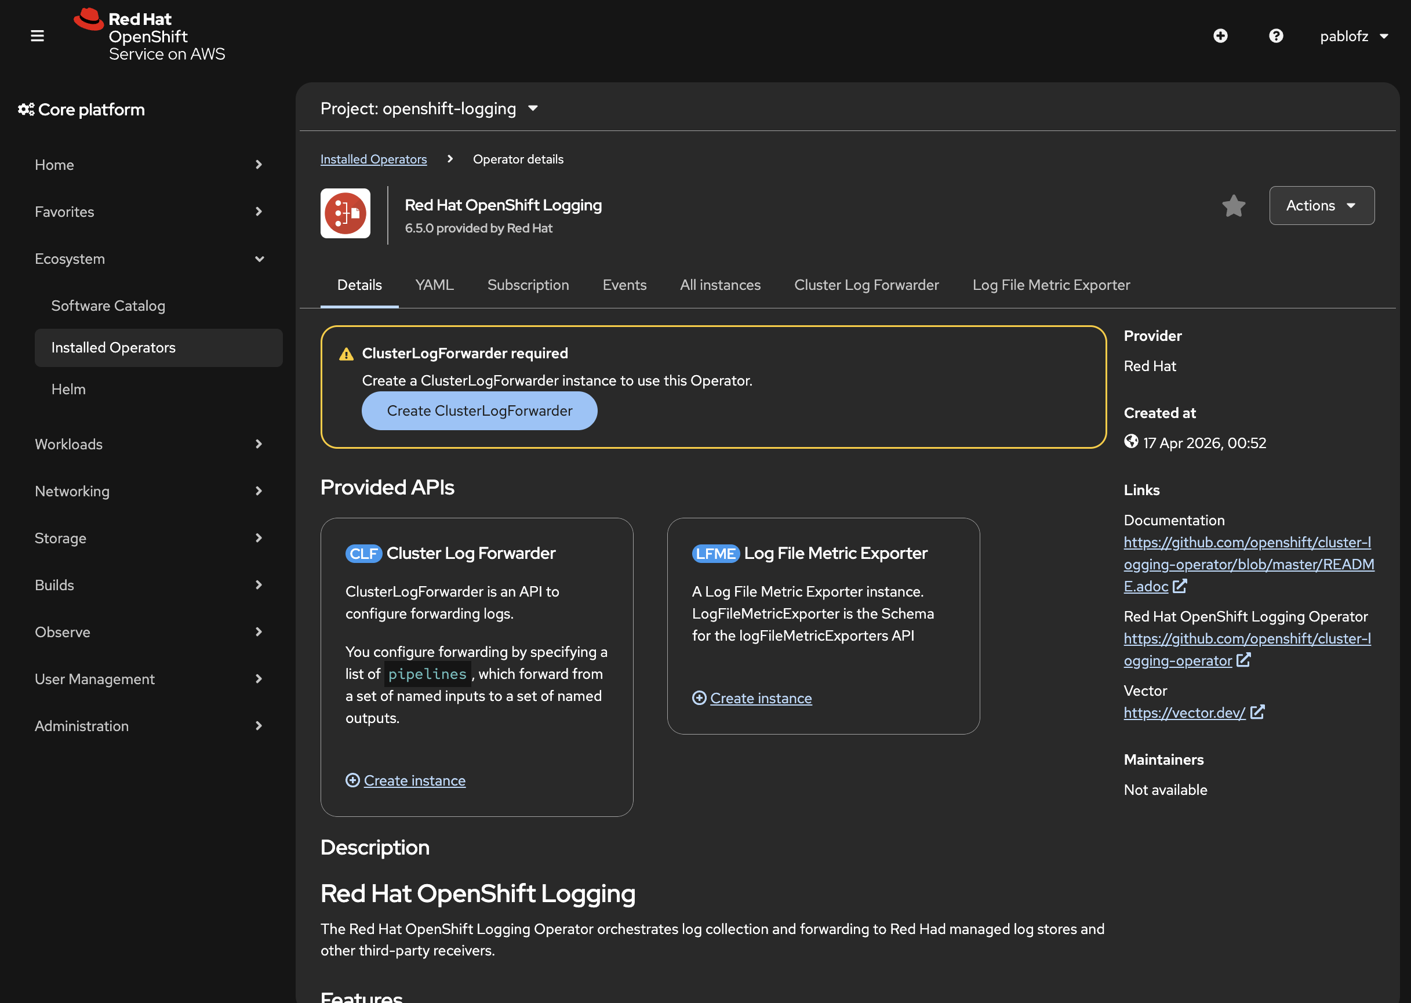Click the plus import icon in header
Viewport: 1411px width, 1003px height.
[x=1220, y=36]
